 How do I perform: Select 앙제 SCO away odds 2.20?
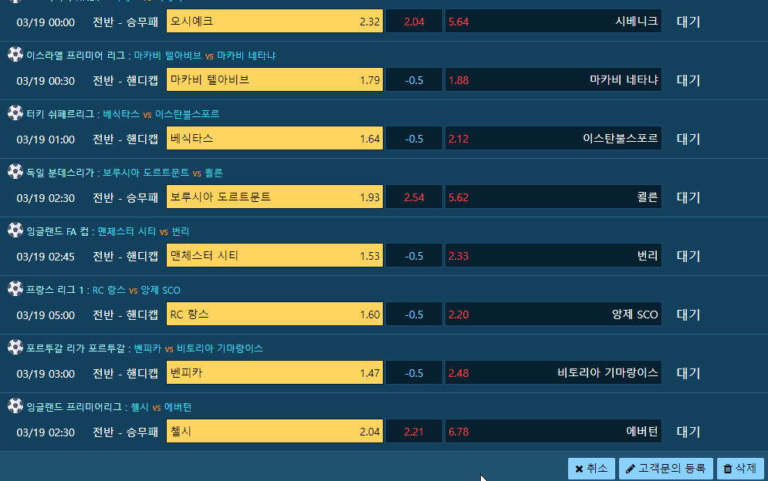(x=553, y=314)
